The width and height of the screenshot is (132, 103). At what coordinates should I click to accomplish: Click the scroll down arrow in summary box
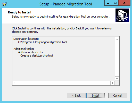coord(117,78)
